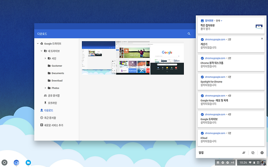Viewport: 268px width, 167px height.
Task: Click 폴더 열기 in the capture notification
Action: (x=205, y=29)
